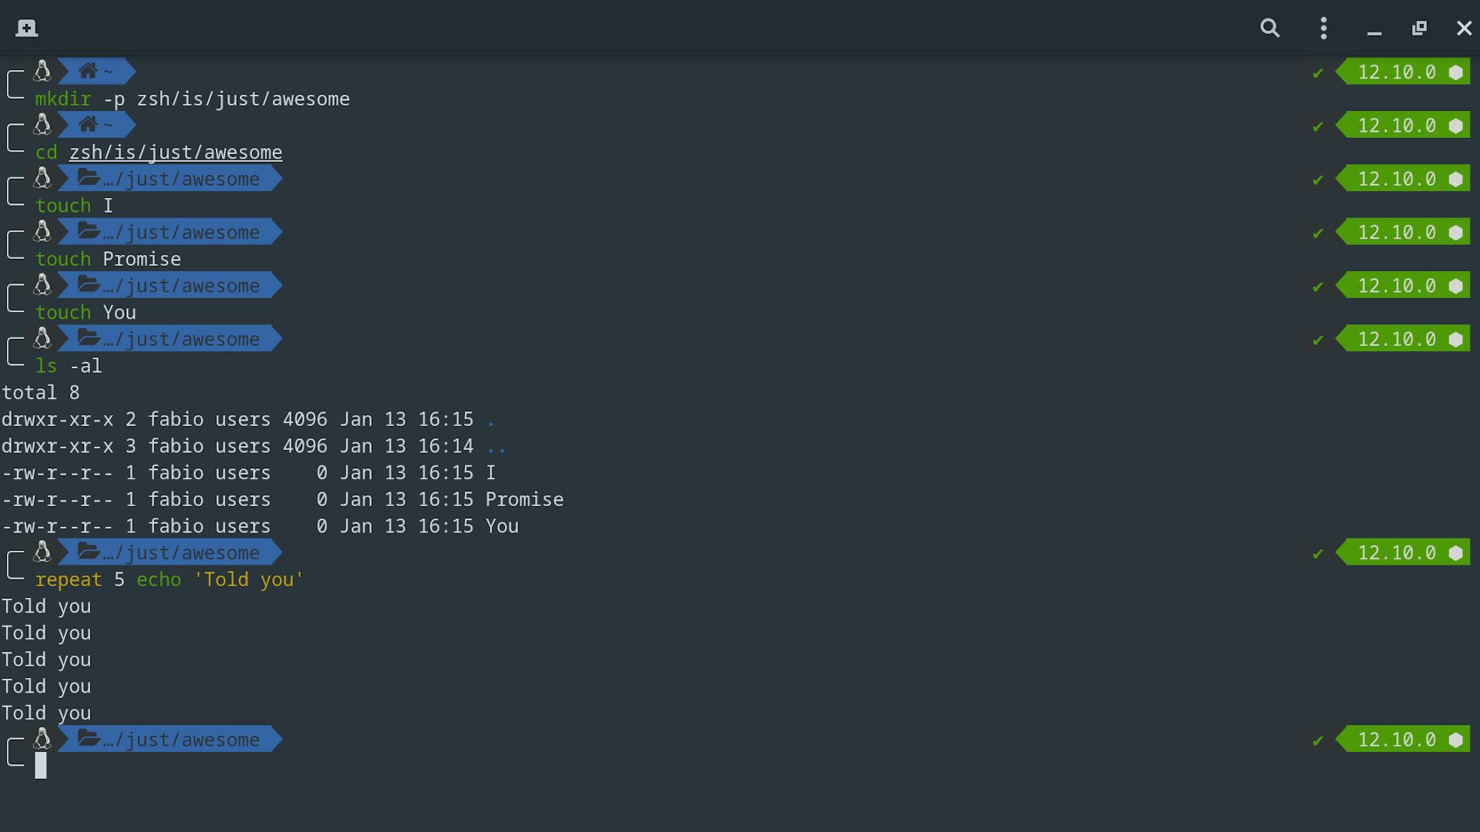Click the green checkmark beside the first 12.10.0 badge
This screenshot has width=1480, height=832.
pyautogui.click(x=1318, y=73)
